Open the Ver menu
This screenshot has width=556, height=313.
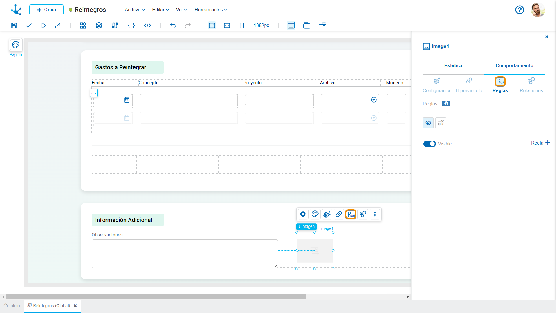coord(182,10)
